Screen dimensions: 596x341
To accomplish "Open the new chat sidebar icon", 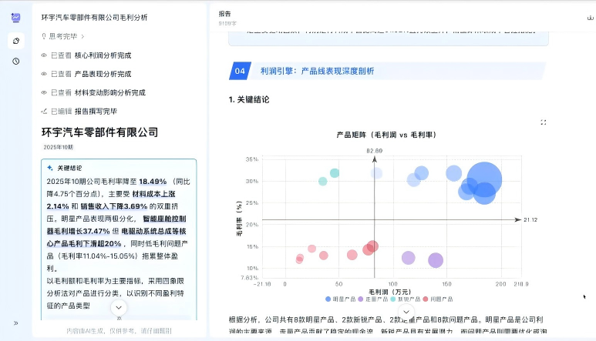I will [x=15, y=40].
